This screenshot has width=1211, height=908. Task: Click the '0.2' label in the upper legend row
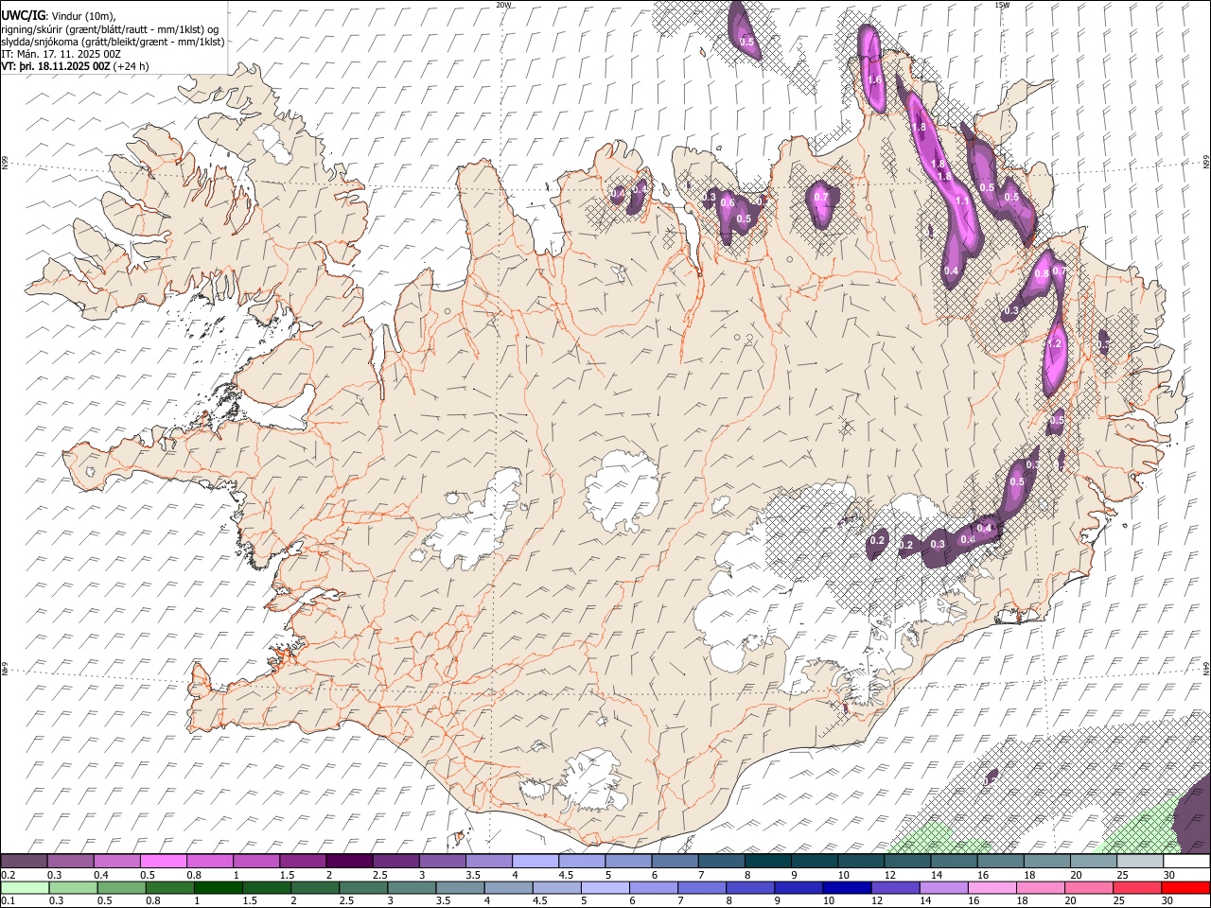pos(8,875)
